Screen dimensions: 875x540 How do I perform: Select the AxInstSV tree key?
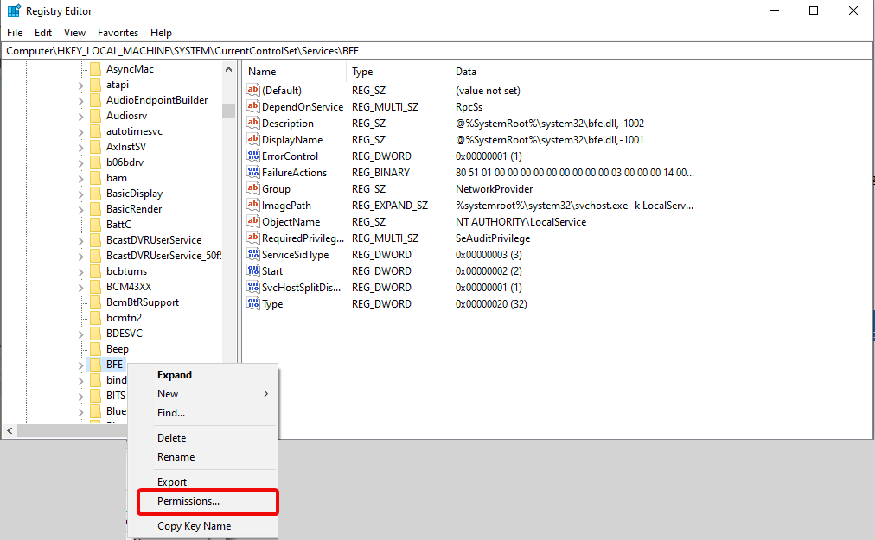[126, 146]
